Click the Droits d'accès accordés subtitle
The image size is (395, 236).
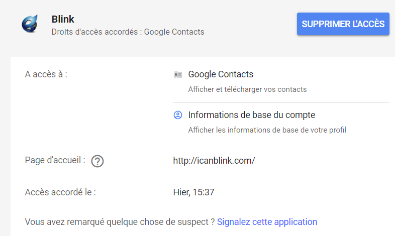click(128, 32)
